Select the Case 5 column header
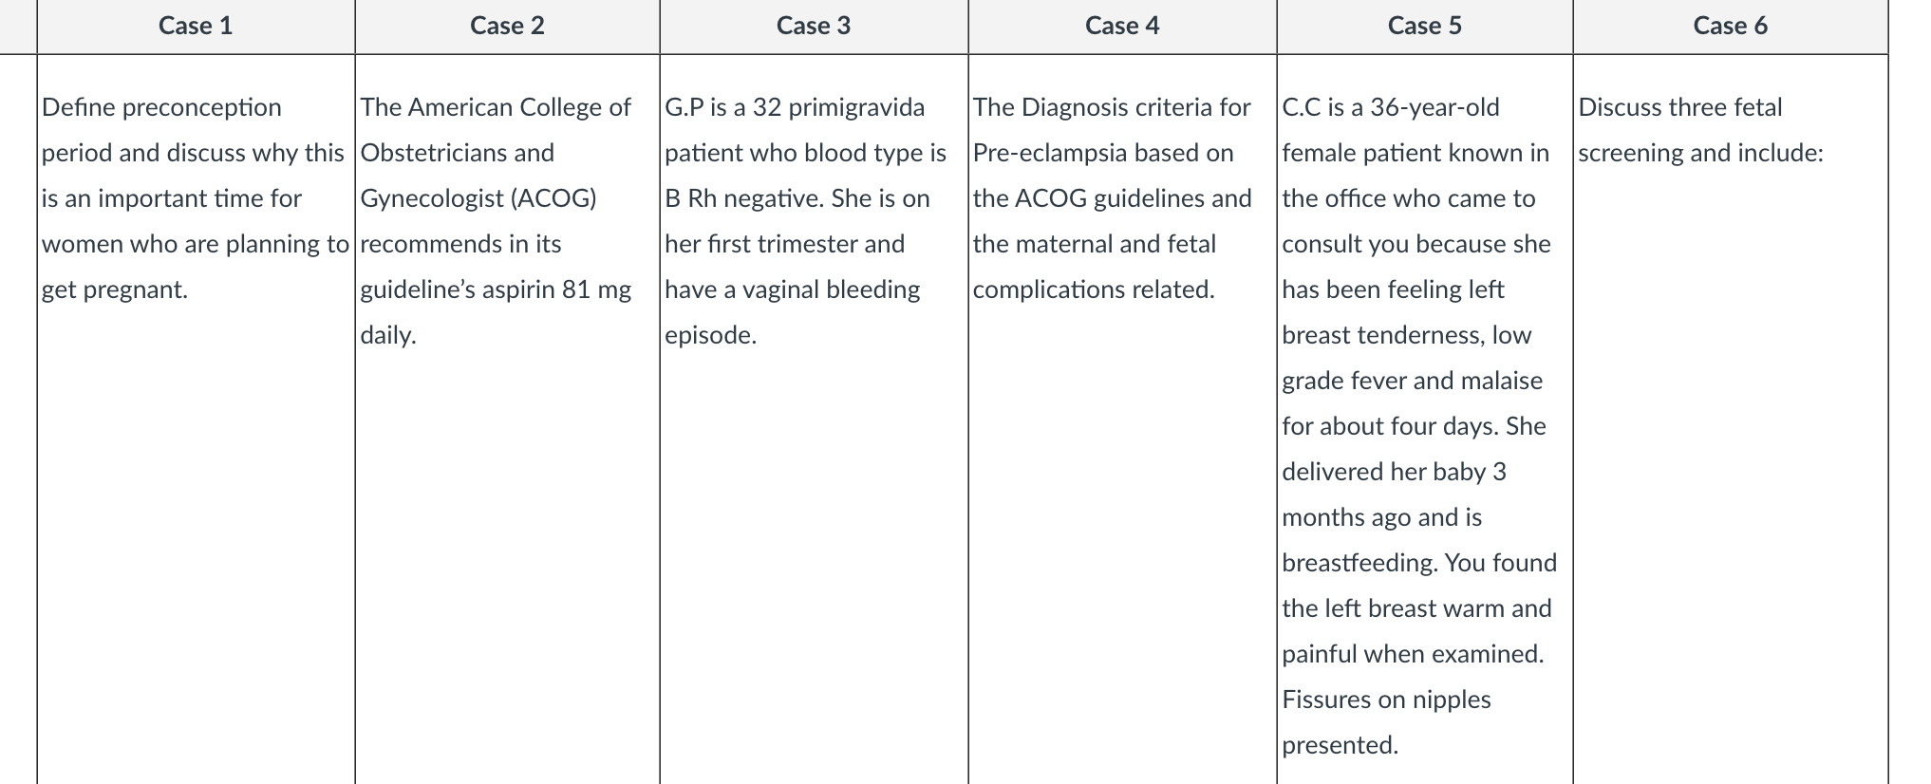 tap(1424, 26)
